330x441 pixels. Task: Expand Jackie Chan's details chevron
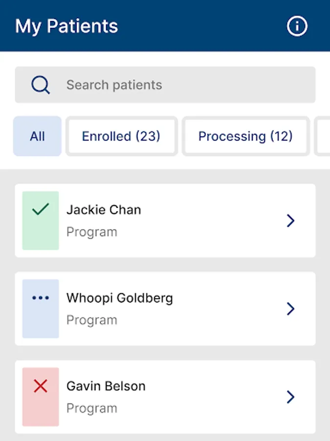(291, 220)
